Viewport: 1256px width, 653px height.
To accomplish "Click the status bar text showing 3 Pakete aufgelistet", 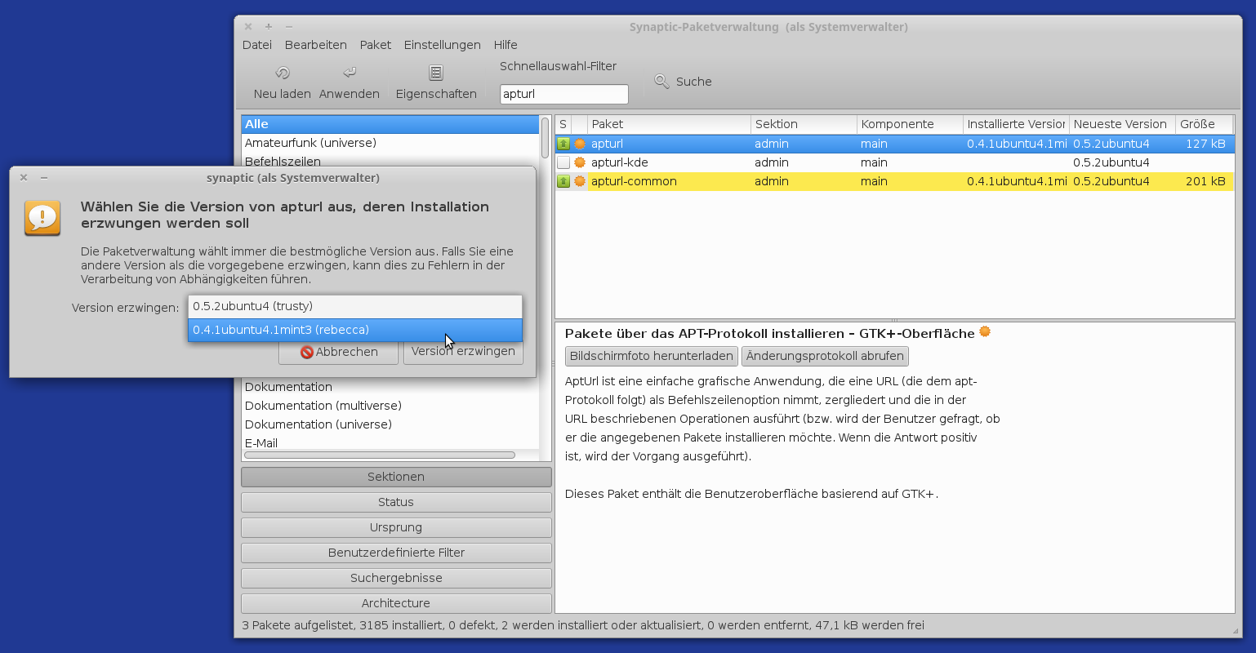I will tap(583, 625).
